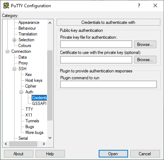Click the certificate file input field

tap(96, 59)
